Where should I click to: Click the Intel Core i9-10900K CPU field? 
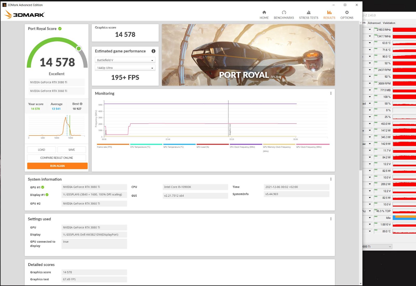point(195,187)
